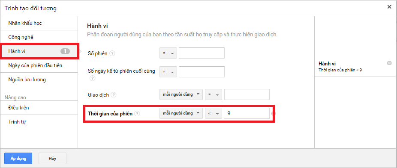The image size is (397, 168).
Task: Click the 'Nâng cao' section label
Action: click(x=15, y=97)
